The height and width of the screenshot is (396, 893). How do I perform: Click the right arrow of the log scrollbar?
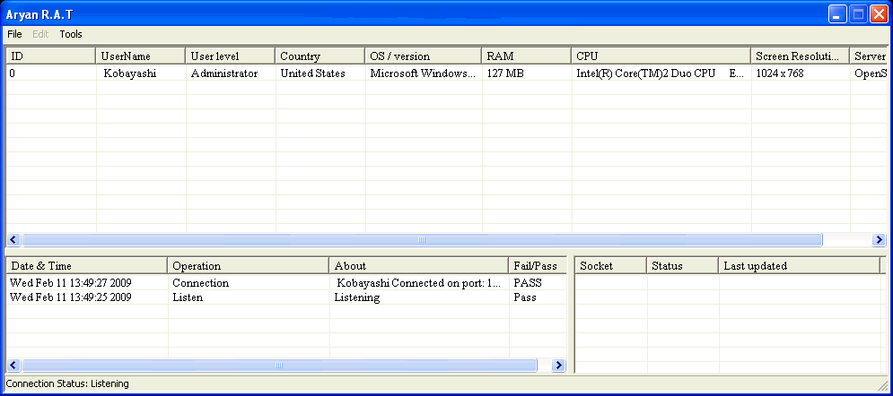(559, 366)
